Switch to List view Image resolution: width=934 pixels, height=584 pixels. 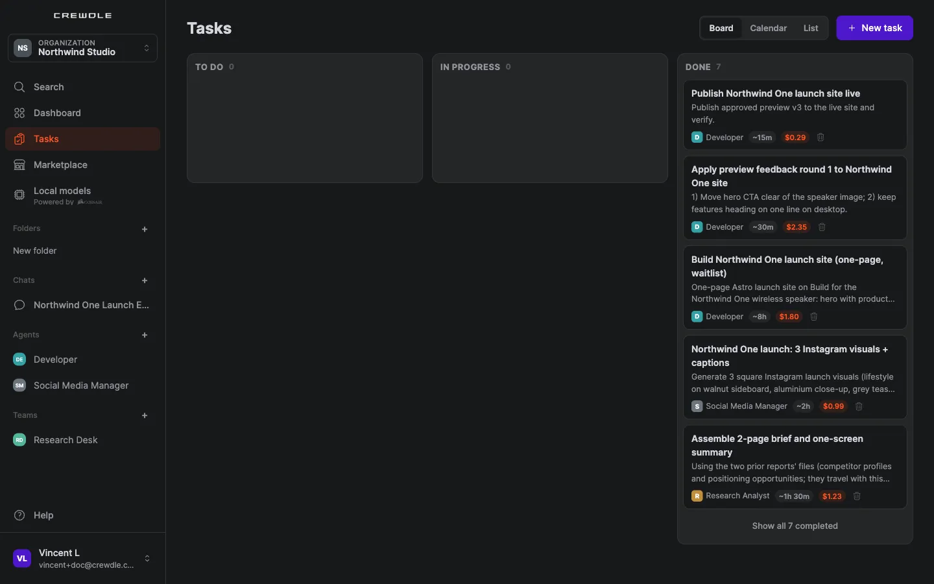pos(811,28)
